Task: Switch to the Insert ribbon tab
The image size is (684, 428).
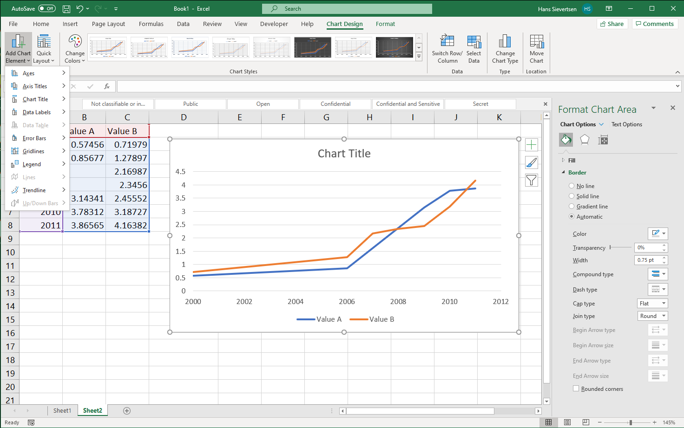Action: 70,24
